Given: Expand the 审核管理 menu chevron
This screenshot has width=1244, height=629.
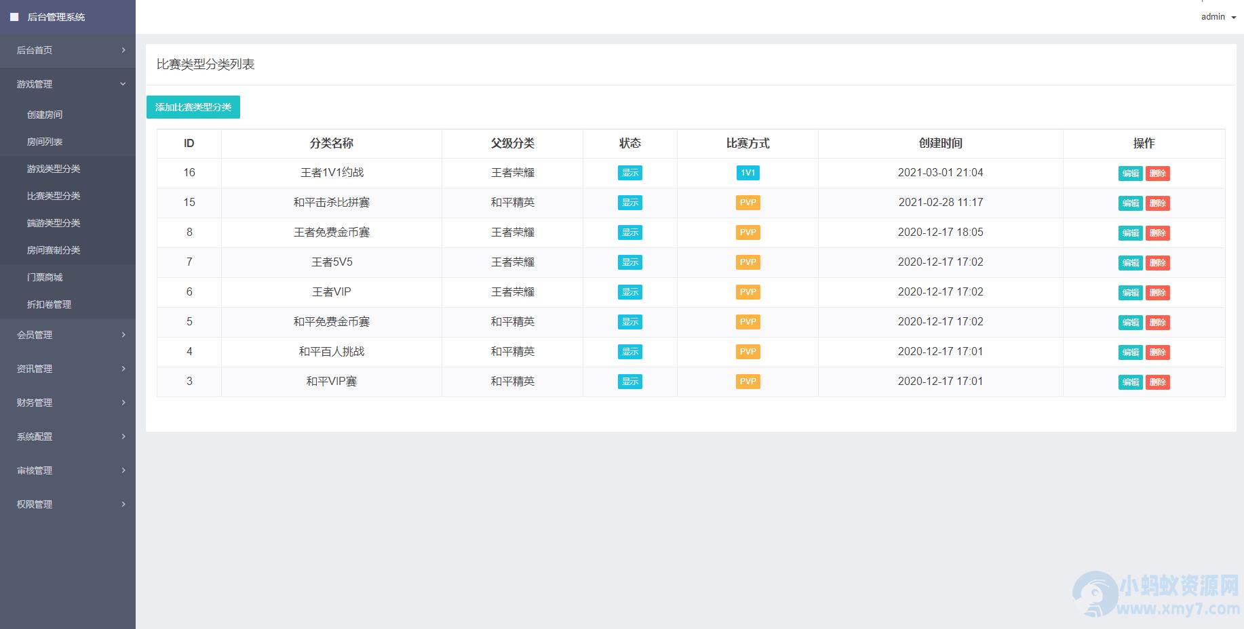Looking at the screenshot, I should coord(123,470).
